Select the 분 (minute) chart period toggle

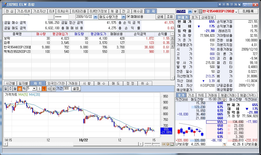point(20,89)
